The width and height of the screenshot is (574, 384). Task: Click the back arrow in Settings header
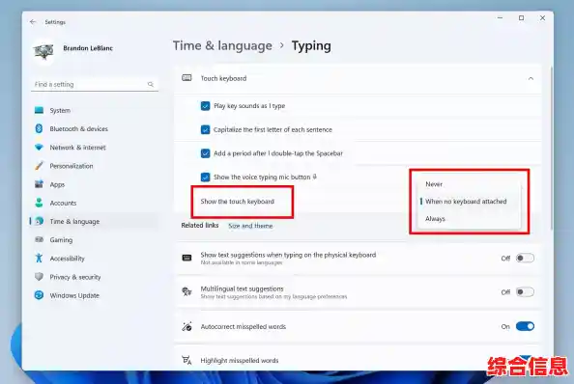pos(33,22)
